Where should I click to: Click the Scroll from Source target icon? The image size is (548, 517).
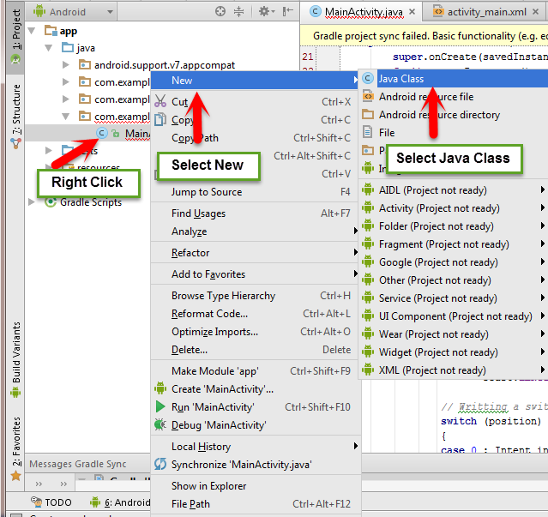(220, 11)
